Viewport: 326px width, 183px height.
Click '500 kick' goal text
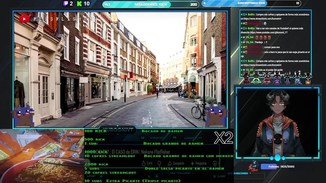[x=95, y=139]
